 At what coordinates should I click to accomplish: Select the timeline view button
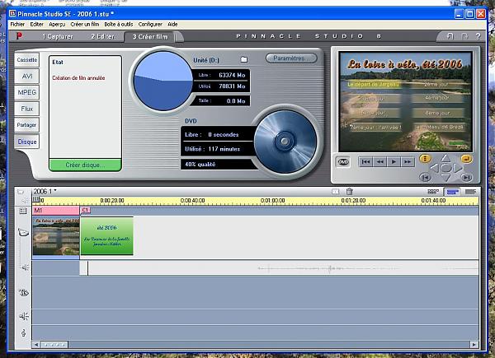point(452,192)
